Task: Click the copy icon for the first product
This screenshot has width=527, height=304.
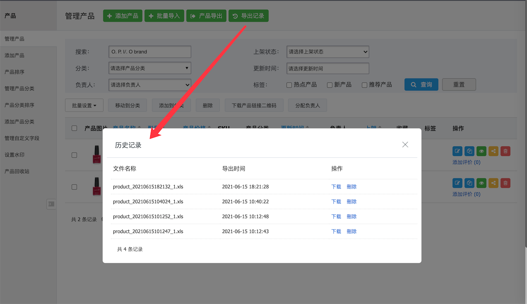Action: (469, 151)
